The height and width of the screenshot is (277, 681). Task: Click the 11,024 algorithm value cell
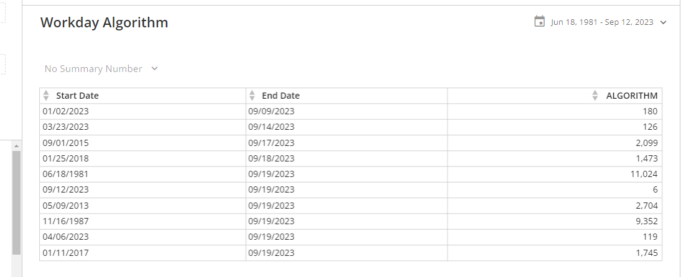[644, 175]
